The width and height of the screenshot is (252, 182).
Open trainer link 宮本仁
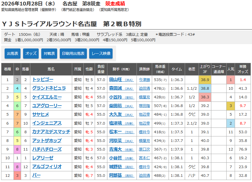click(x=144, y=158)
